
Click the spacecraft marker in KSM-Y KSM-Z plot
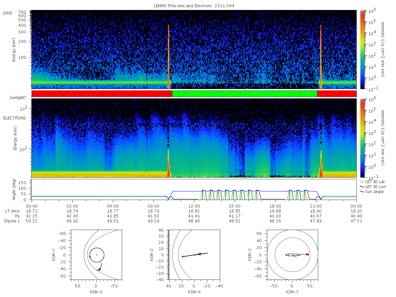pos(307,254)
